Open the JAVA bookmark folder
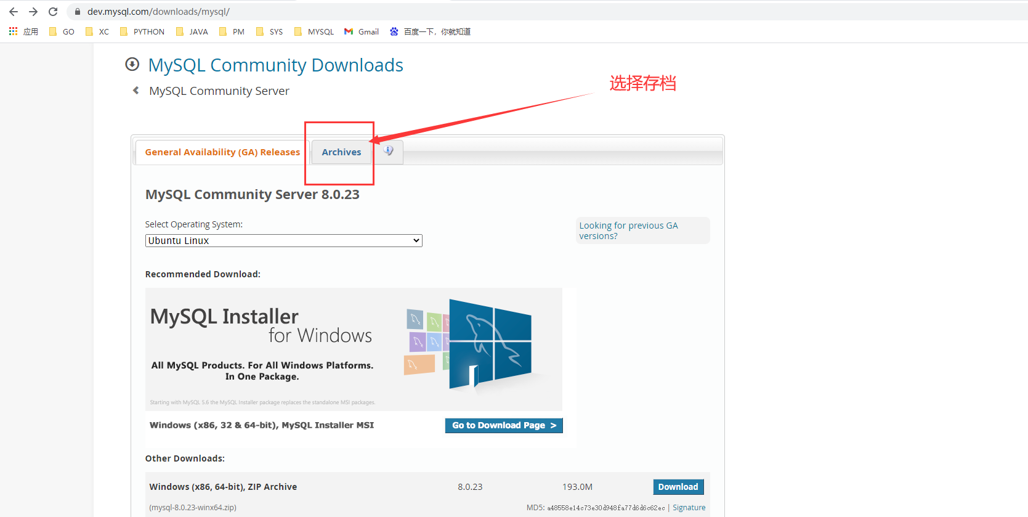 192,31
